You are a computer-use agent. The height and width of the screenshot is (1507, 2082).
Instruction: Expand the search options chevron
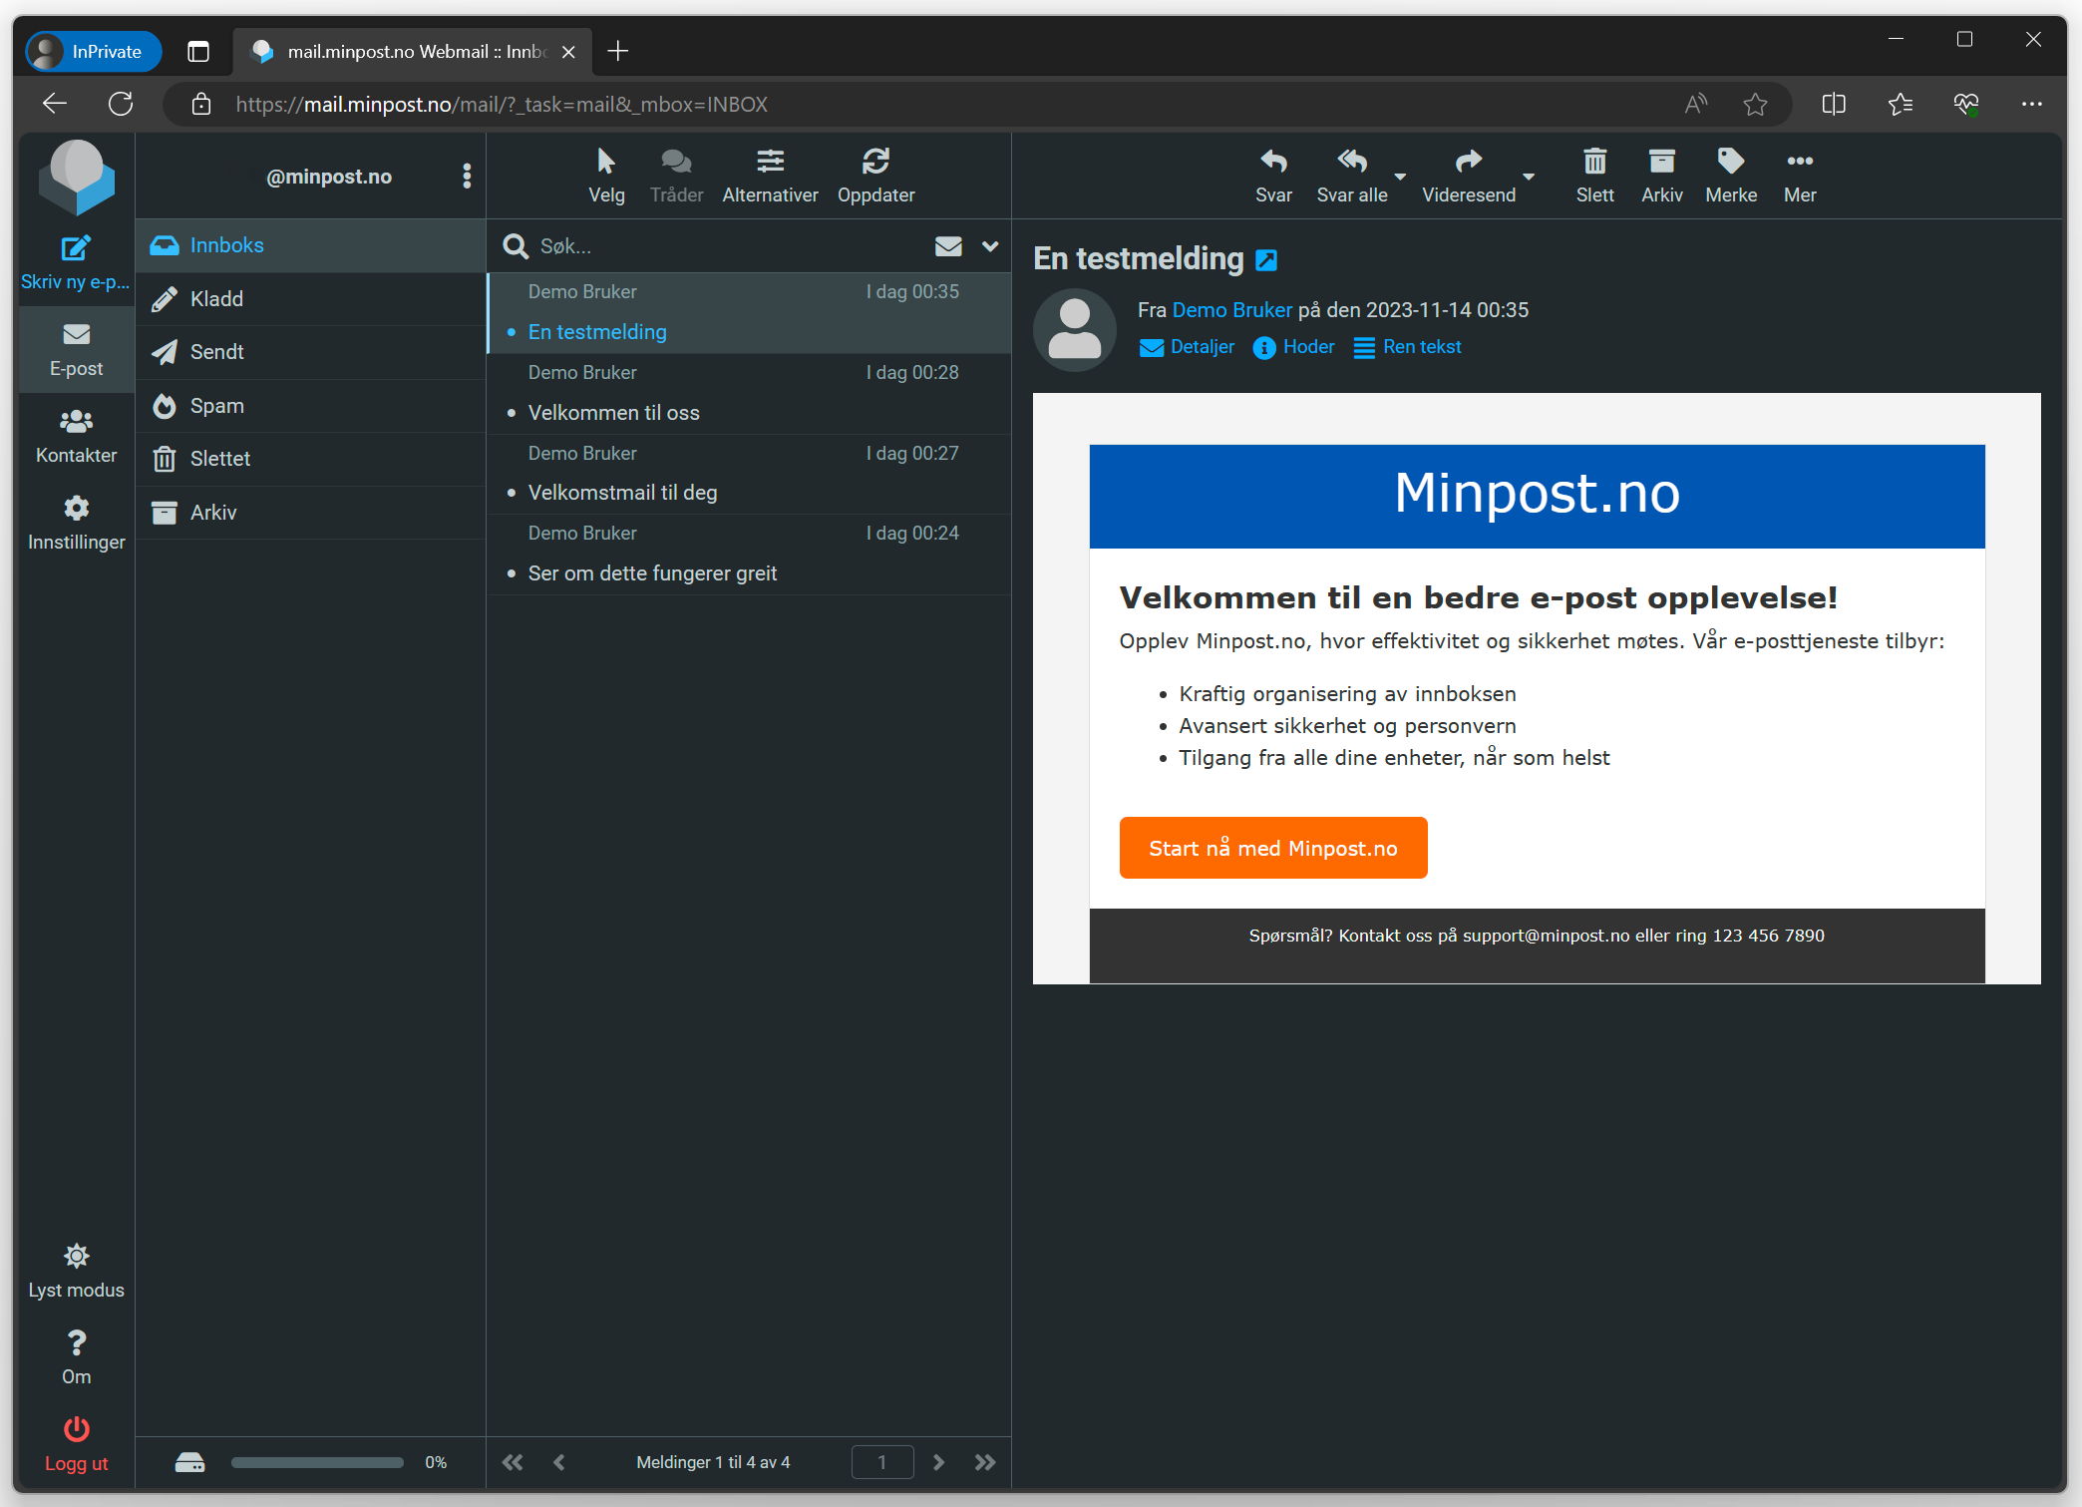point(990,246)
